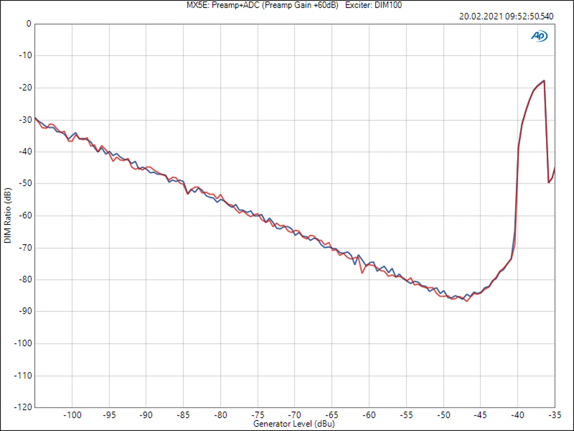Viewport: 574px width, 431px height.
Task: Click the -35 tick on the horizontal axis
Action: click(x=553, y=415)
